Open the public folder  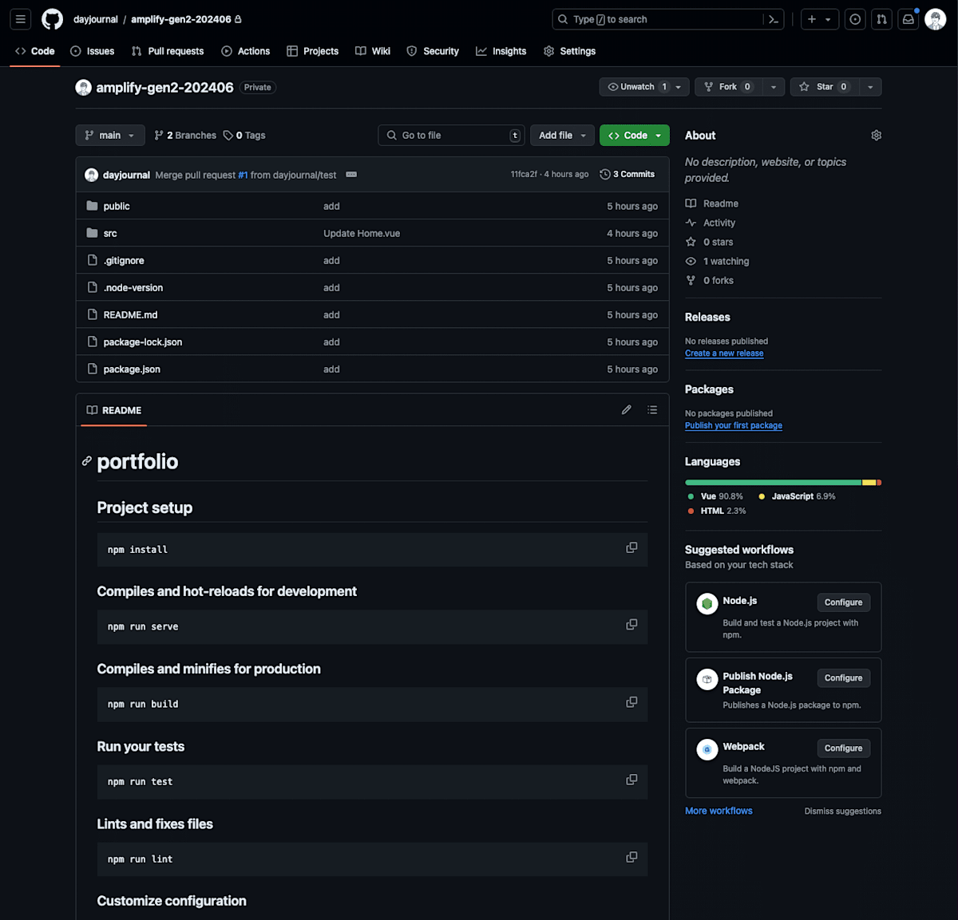(x=117, y=207)
